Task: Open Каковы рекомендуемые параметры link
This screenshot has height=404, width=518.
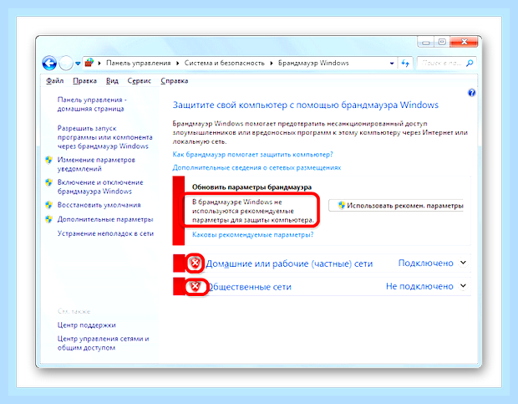Action: pyautogui.click(x=252, y=235)
